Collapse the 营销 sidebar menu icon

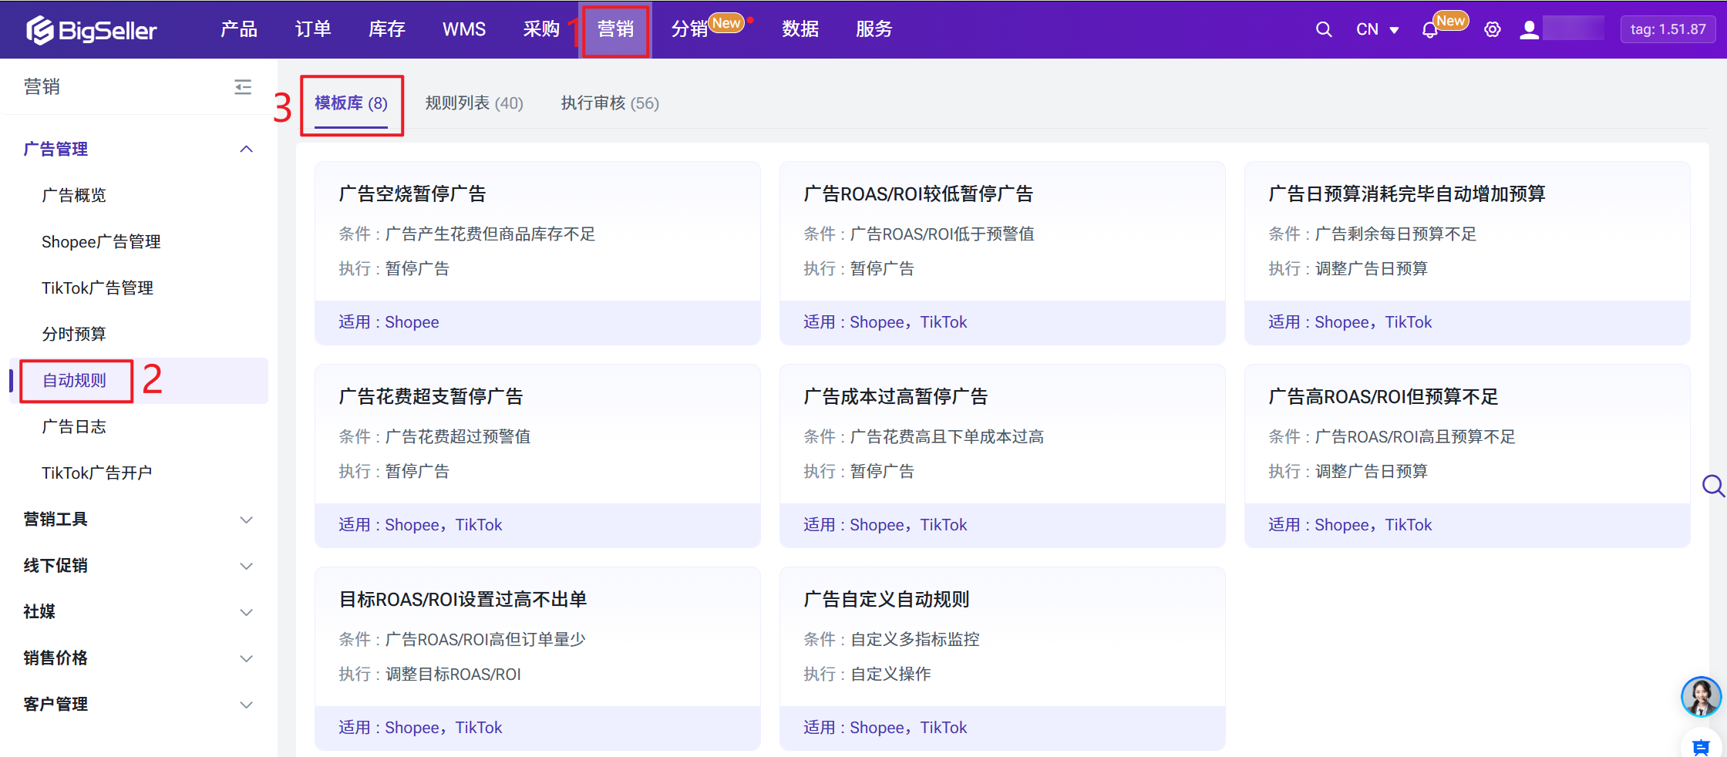(243, 86)
